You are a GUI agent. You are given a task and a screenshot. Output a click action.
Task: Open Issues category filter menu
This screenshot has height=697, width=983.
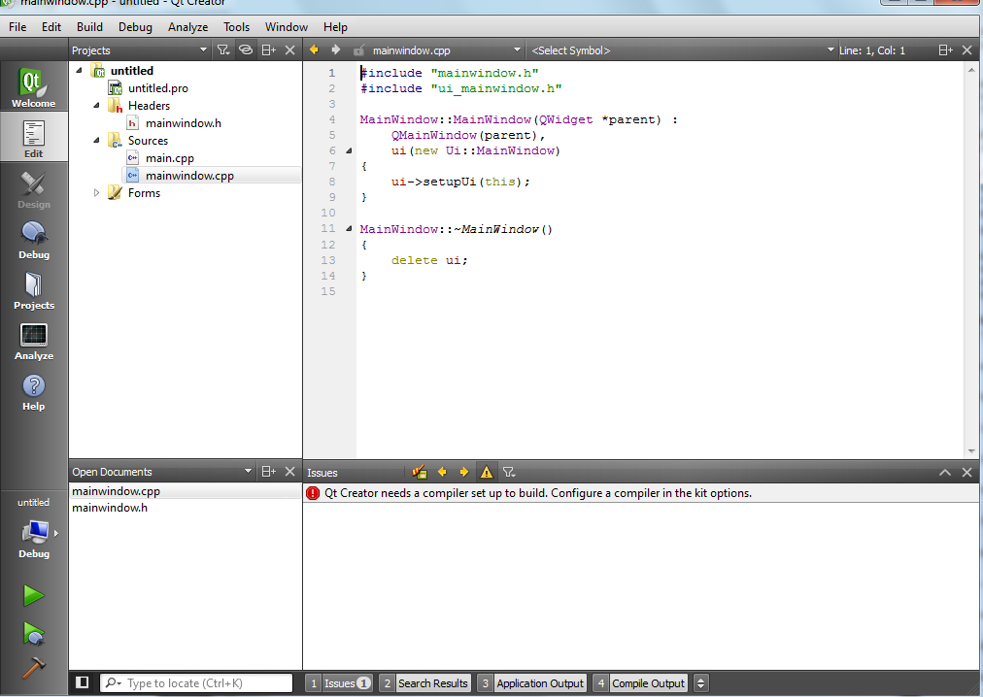[x=509, y=472]
